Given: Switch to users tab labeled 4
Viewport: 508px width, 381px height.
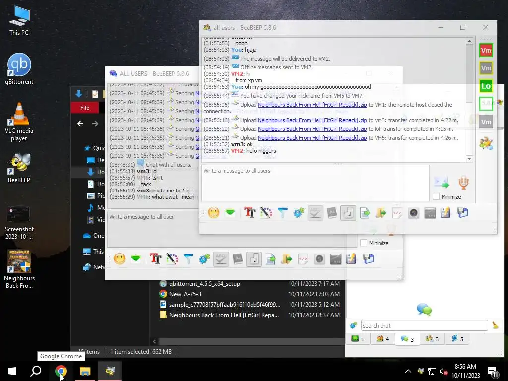Looking at the screenshot, I should click(x=382, y=339).
